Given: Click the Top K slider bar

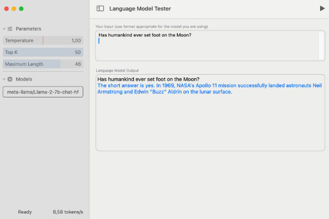Looking at the screenshot, I should [43, 52].
